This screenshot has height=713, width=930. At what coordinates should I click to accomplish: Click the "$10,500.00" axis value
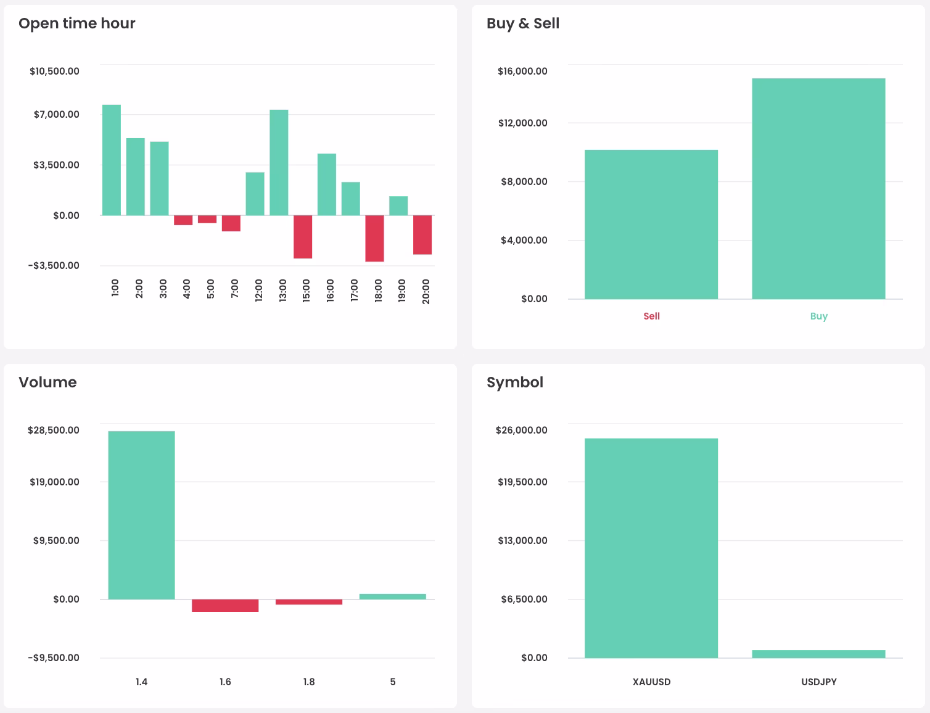click(x=54, y=71)
